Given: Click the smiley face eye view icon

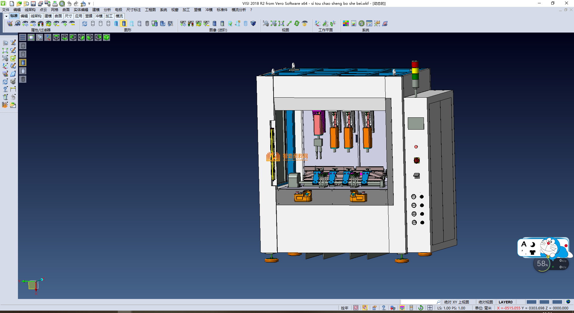Looking at the screenshot, I should (x=304, y=24).
